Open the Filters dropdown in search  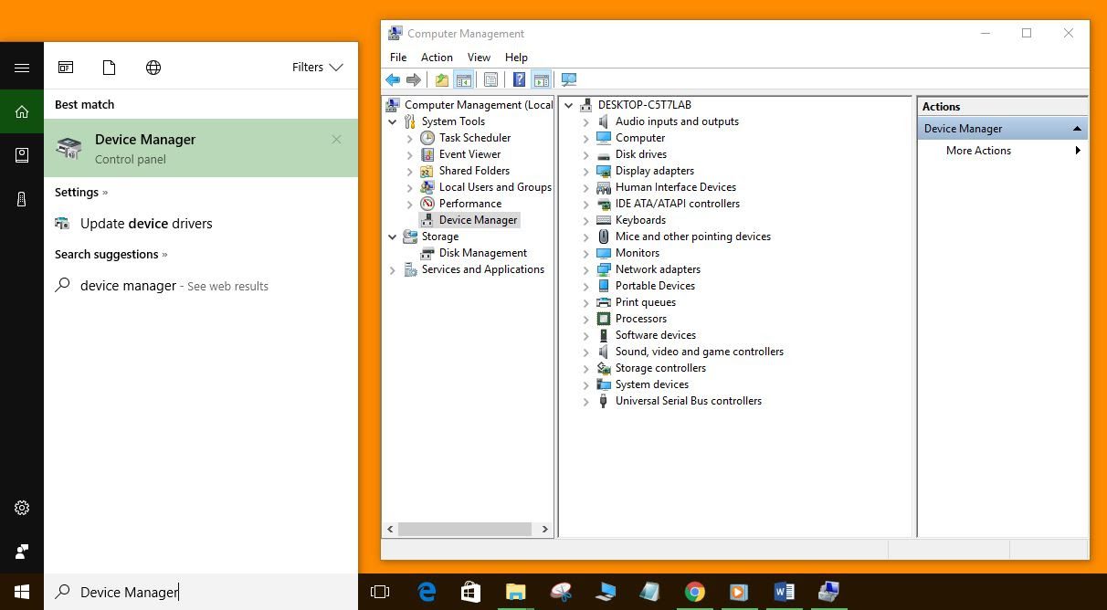click(317, 68)
